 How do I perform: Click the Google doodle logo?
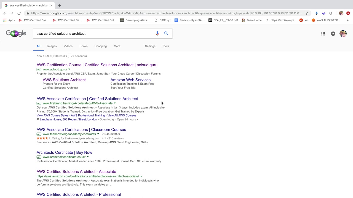16,34
